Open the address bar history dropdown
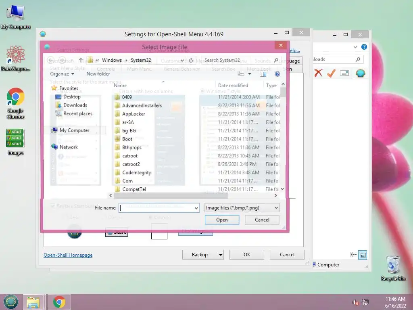This screenshot has height=310, width=413. point(182,61)
